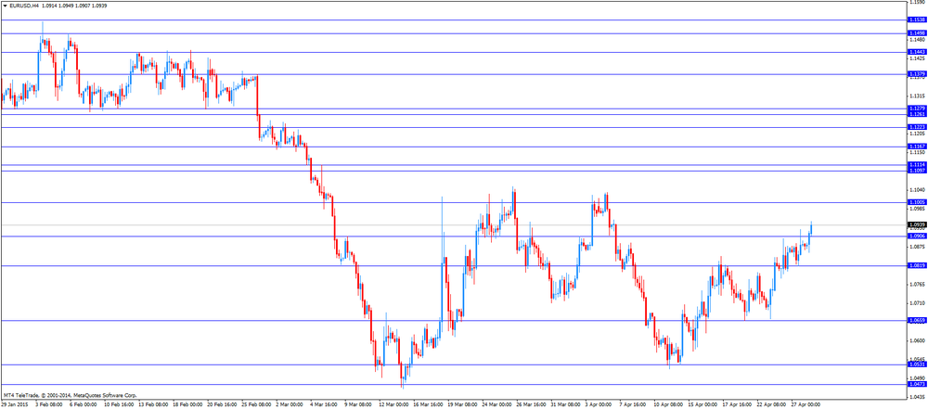Click the 1.1205 price scale value
Viewport: 928px width, 409px height.
(917, 134)
